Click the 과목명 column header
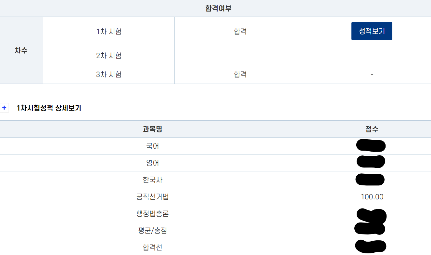 pyautogui.click(x=153, y=129)
